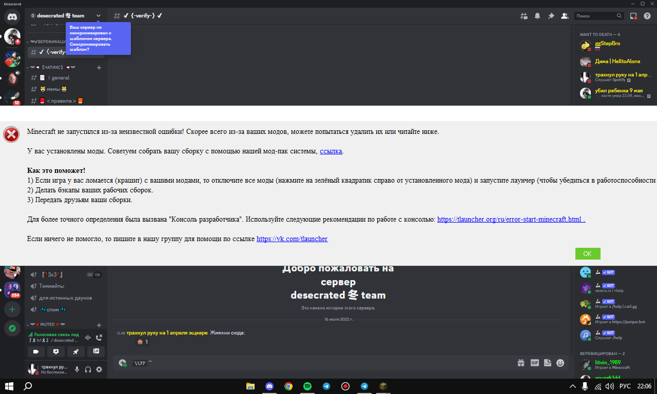Focus the Поиск search field

click(599, 16)
